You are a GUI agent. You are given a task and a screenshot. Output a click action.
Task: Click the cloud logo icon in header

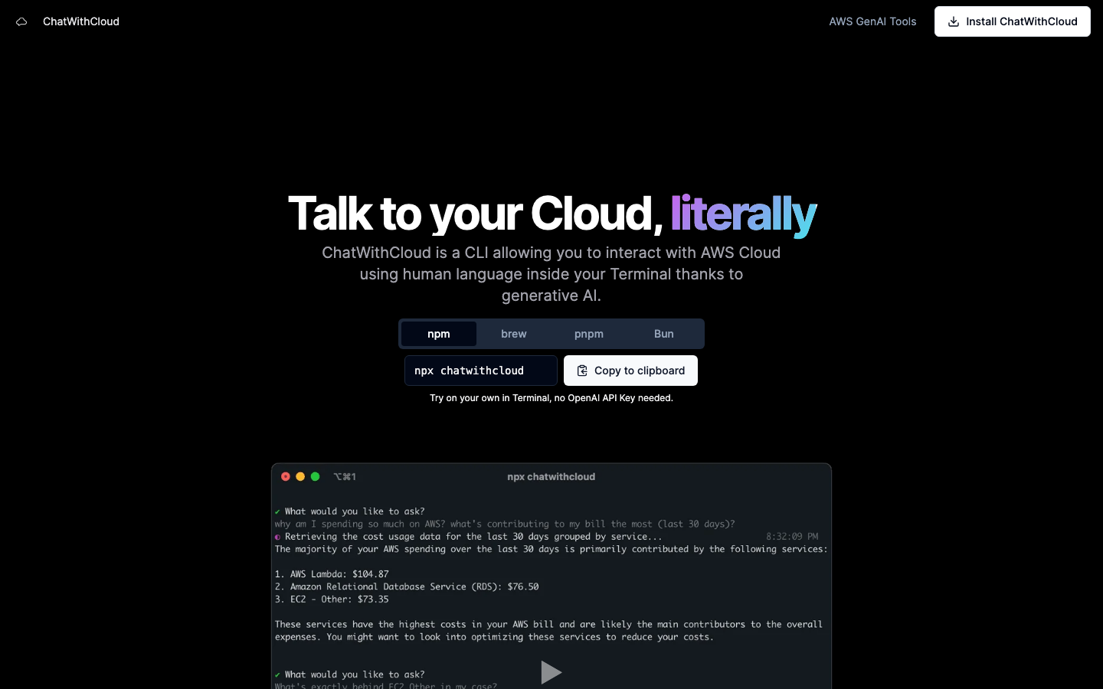pyautogui.click(x=21, y=21)
